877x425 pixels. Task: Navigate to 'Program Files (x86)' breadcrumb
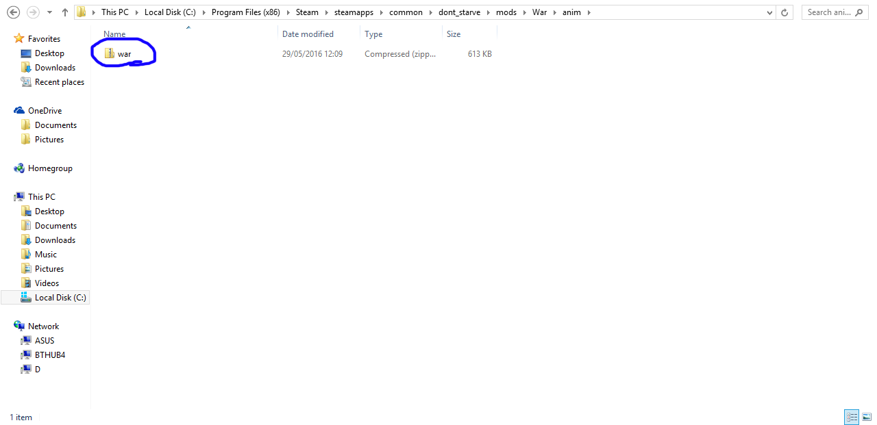point(245,12)
